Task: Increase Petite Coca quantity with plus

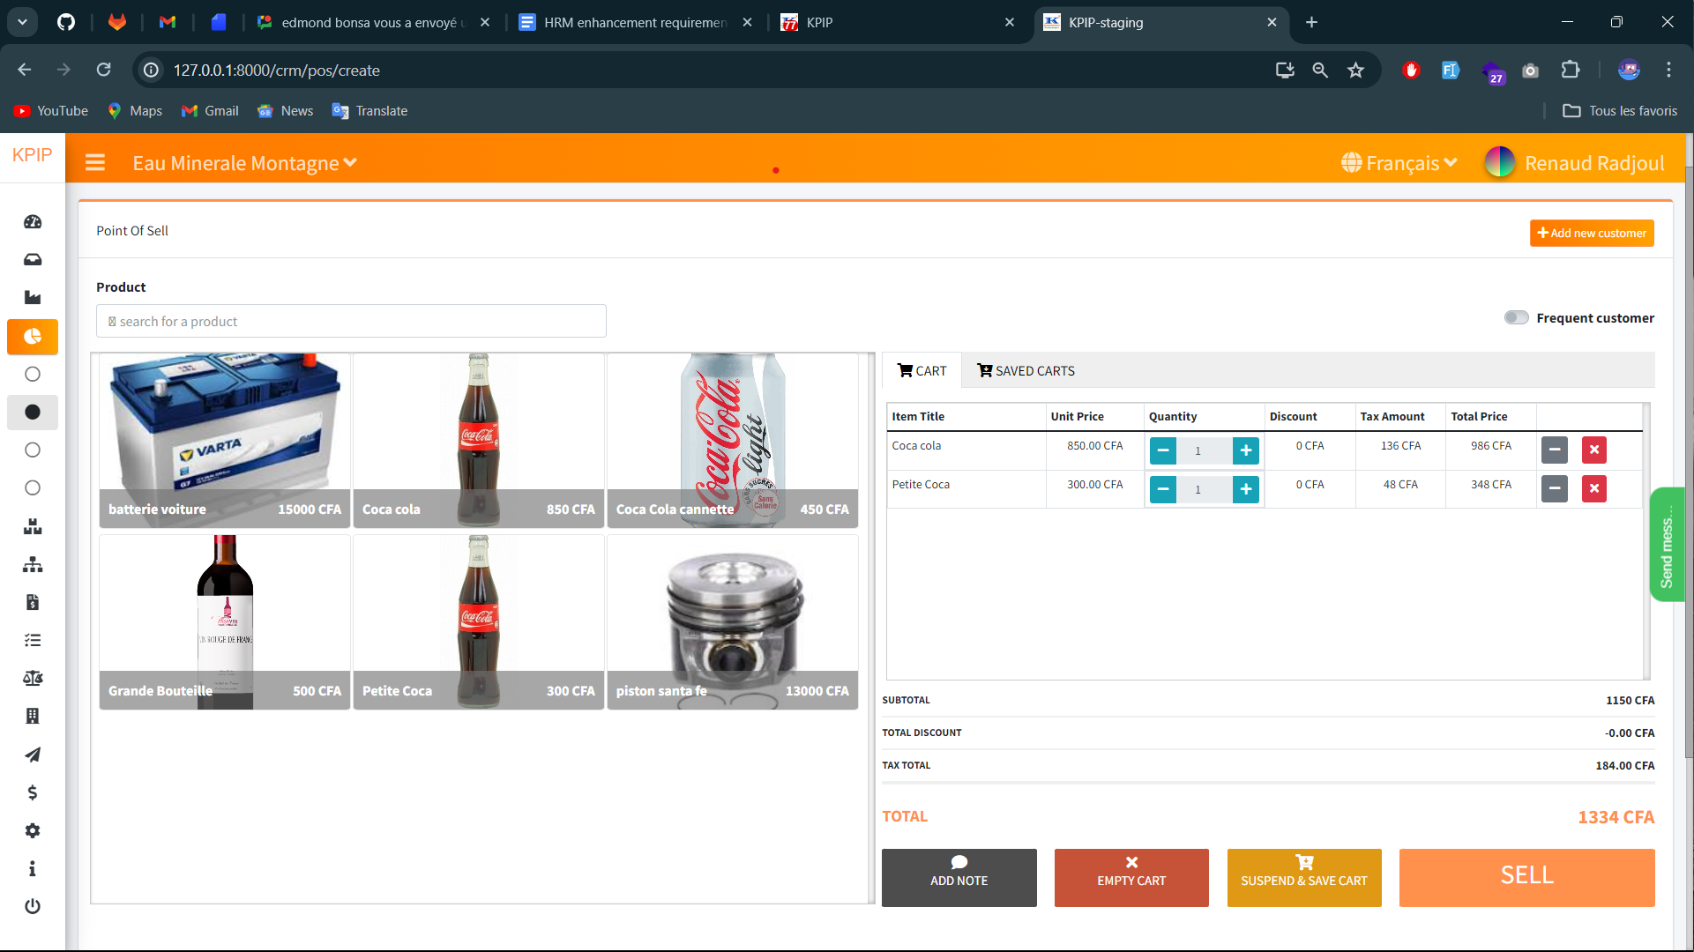Action: click(x=1246, y=489)
